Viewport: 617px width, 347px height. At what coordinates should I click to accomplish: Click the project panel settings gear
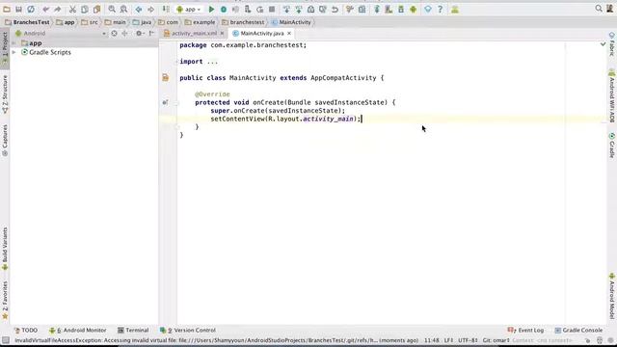[x=139, y=34]
